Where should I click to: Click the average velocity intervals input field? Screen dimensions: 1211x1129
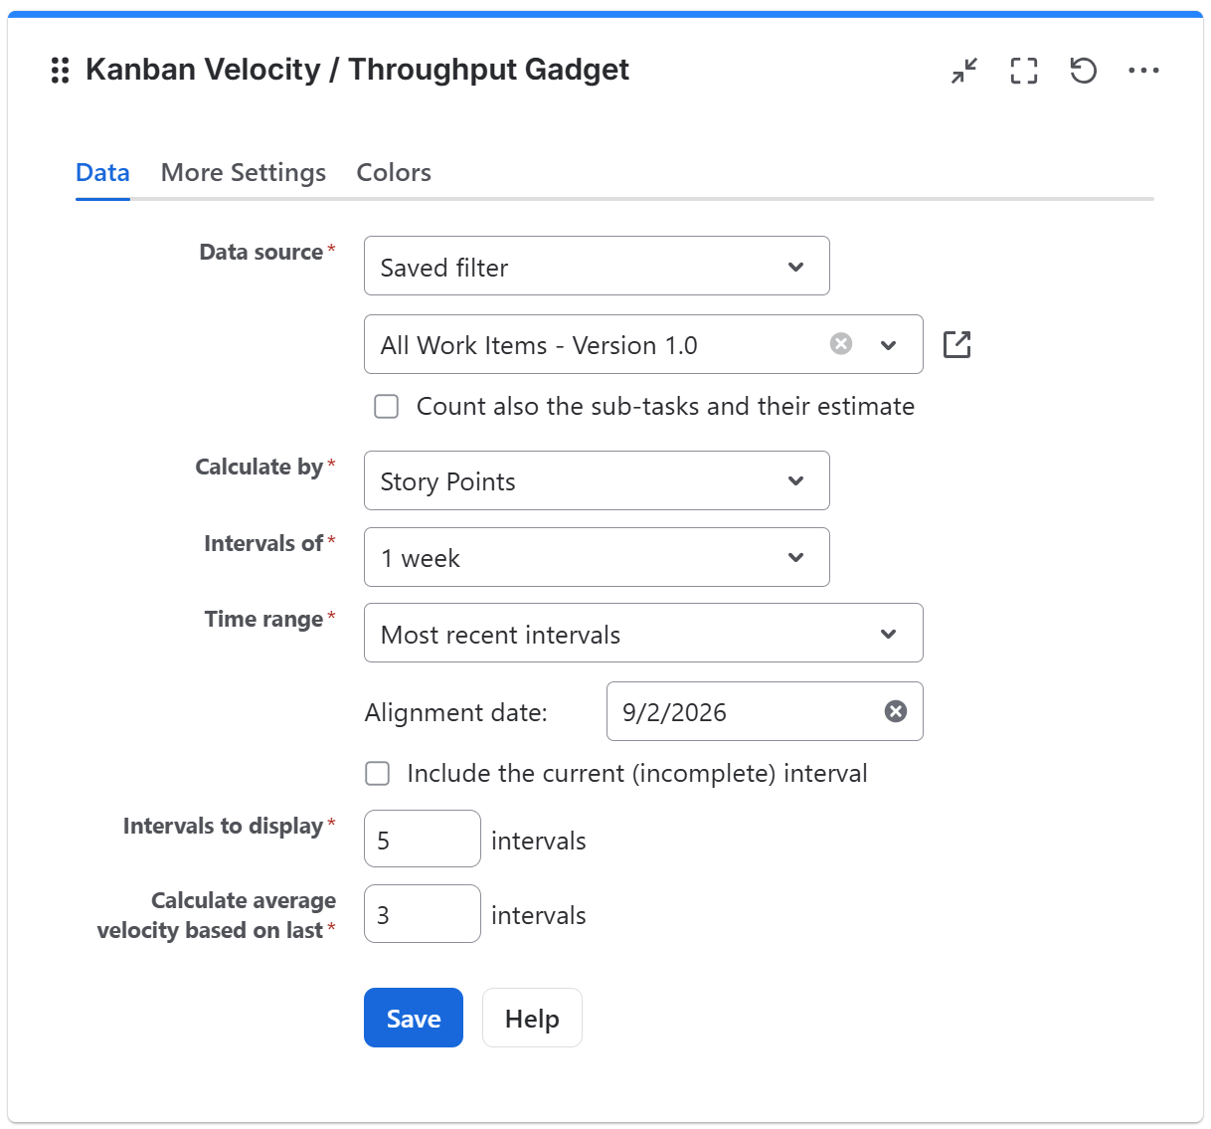click(x=423, y=913)
